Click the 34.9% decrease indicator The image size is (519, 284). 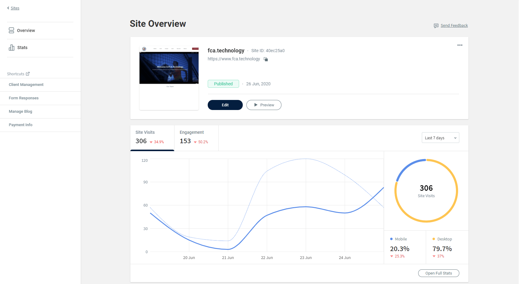[157, 142]
